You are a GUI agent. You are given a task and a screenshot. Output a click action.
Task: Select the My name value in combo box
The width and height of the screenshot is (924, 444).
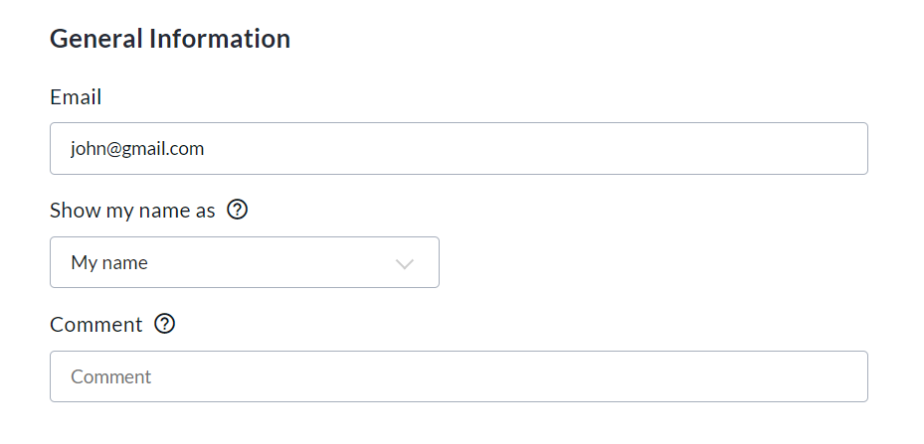109,263
